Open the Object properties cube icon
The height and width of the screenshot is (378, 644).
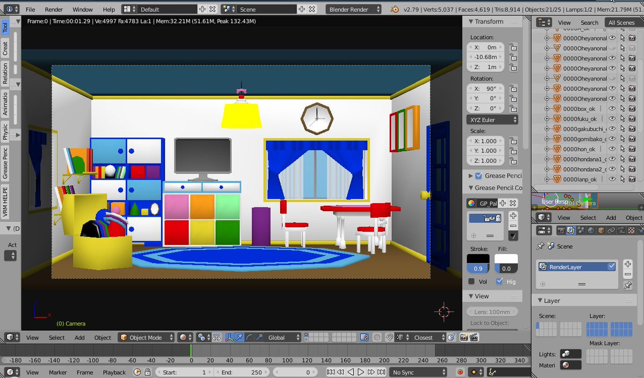[x=601, y=231]
